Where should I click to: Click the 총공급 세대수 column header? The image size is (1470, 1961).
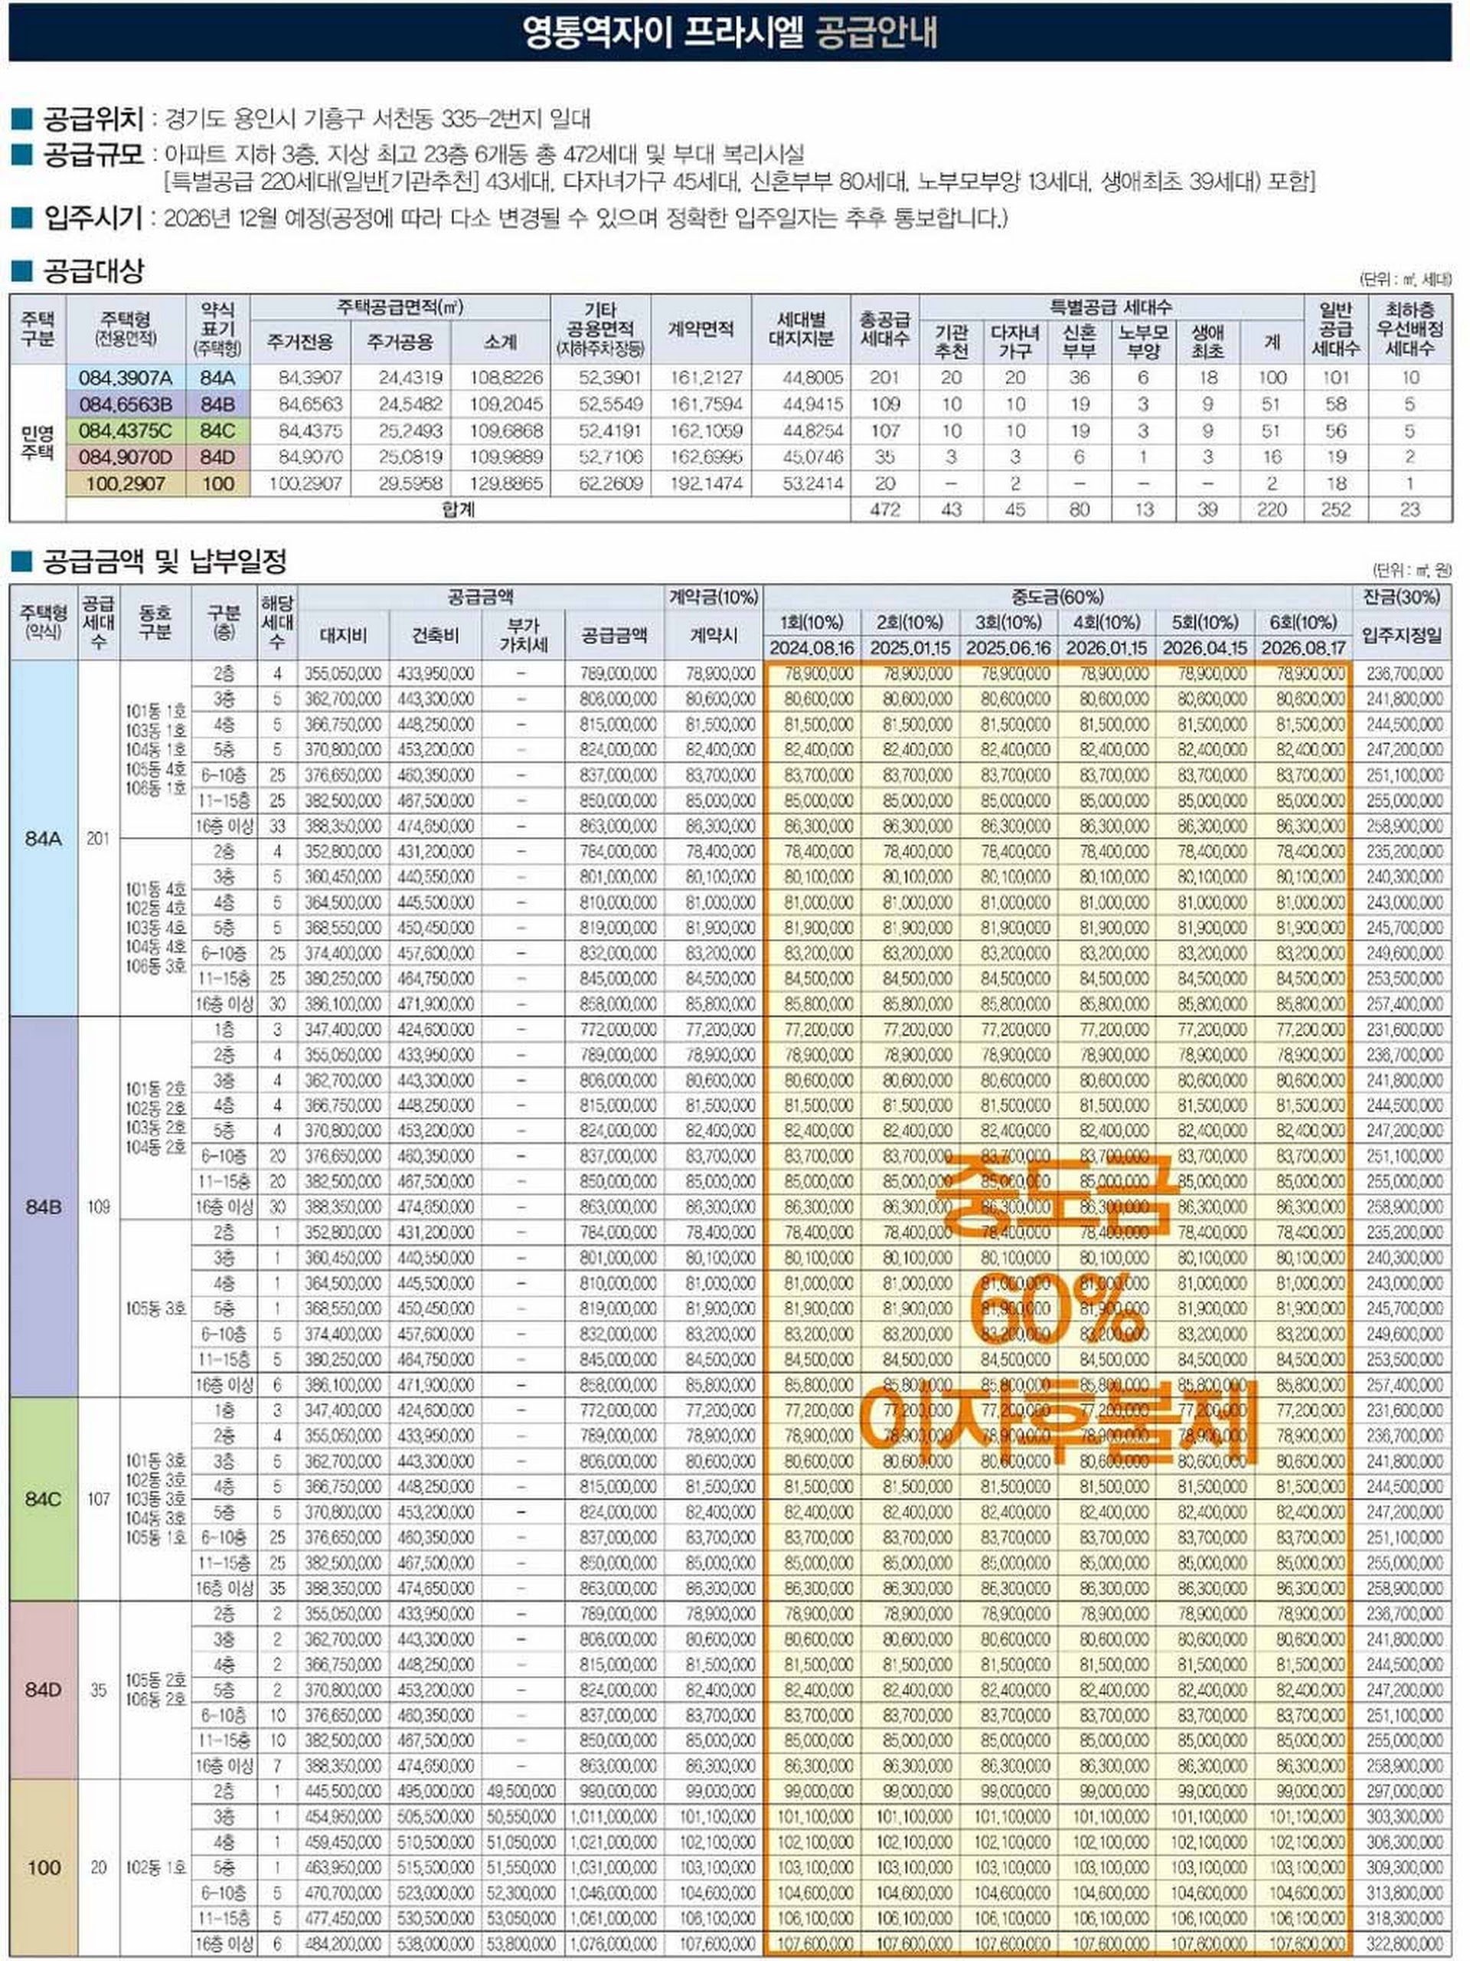coord(885,330)
